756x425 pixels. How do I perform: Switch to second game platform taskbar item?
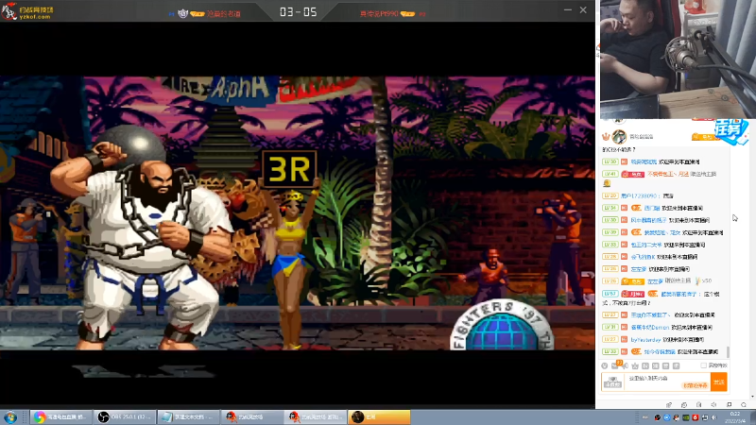click(x=315, y=416)
